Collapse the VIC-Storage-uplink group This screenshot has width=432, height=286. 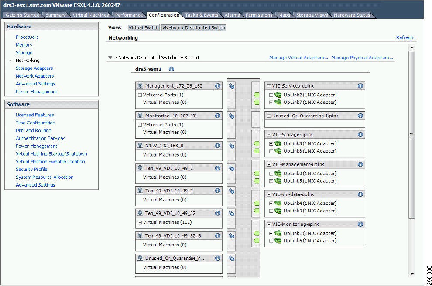269,135
